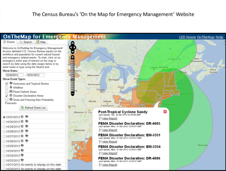Select the 10/28/2012 date radio button
Image resolution: width=226 pixels, height=171 pixels.
pyautogui.click(x=4, y=132)
